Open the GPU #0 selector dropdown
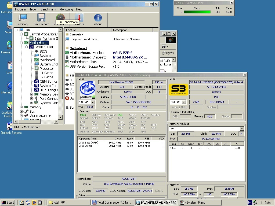Viewport: 275px width, 206px height. click(184, 102)
